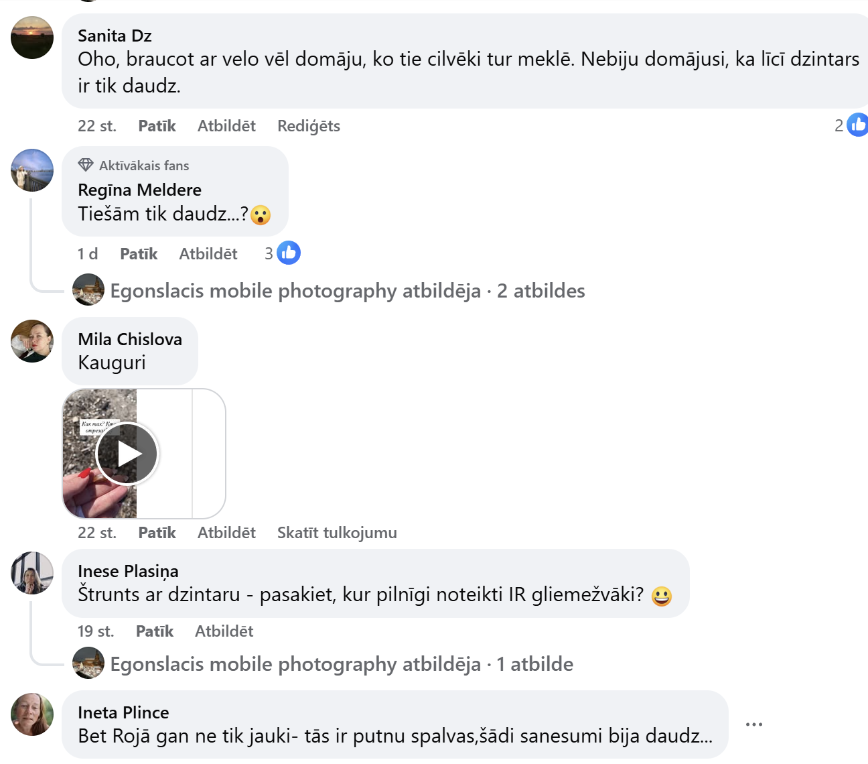This screenshot has width=868, height=764.
Task: Click Atbildēt under Sanita Dz's comment
Action: pos(226,126)
